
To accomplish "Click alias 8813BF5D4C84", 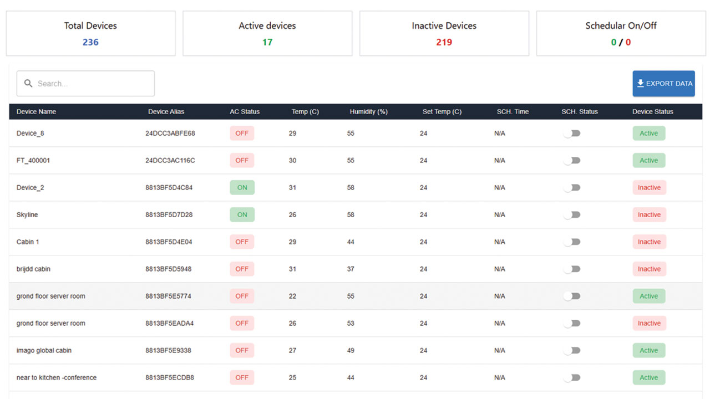I will pos(169,188).
